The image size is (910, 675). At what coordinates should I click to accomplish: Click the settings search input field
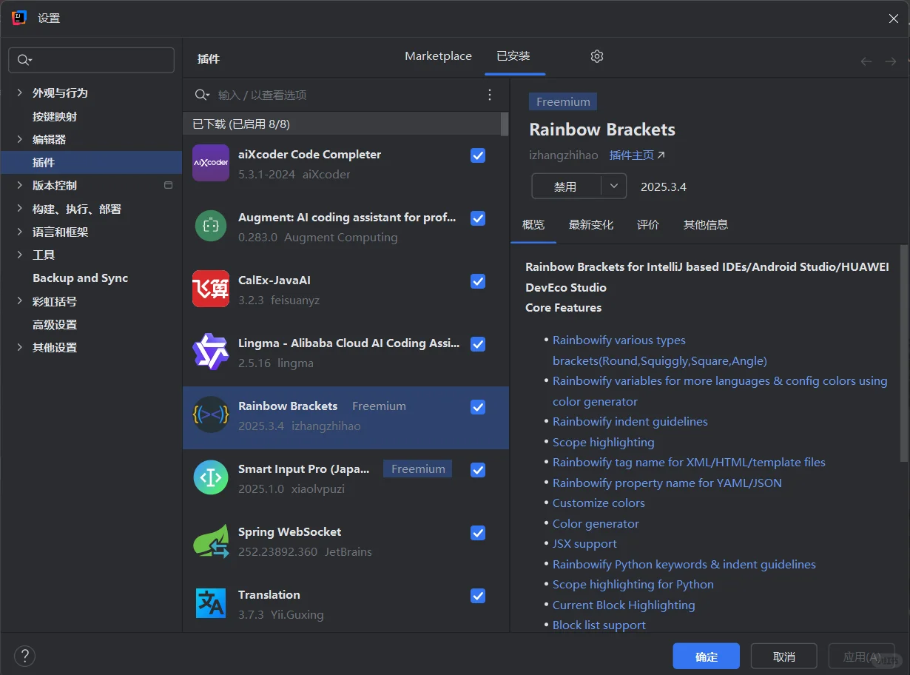[91, 60]
